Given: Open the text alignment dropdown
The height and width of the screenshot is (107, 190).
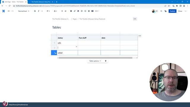Looking at the screenshot, I should point(48,11).
